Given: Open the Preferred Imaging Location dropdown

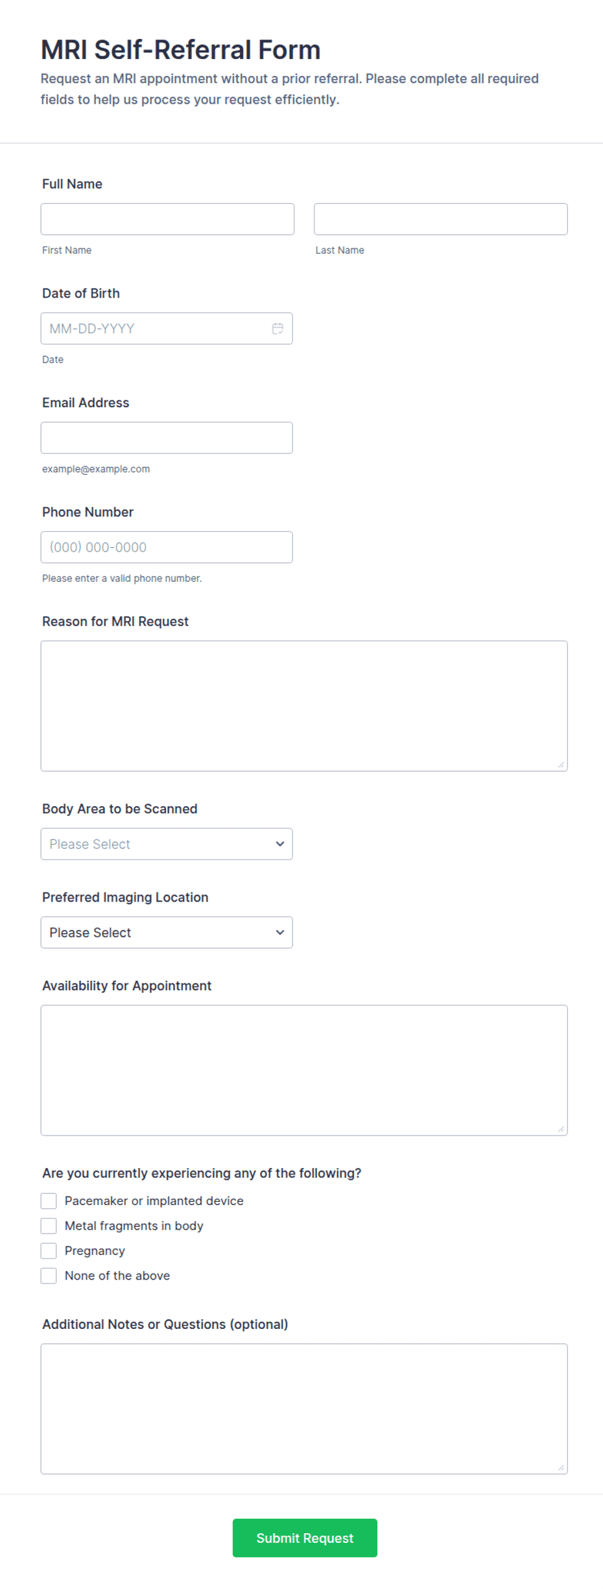Looking at the screenshot, I should [167, 933].
